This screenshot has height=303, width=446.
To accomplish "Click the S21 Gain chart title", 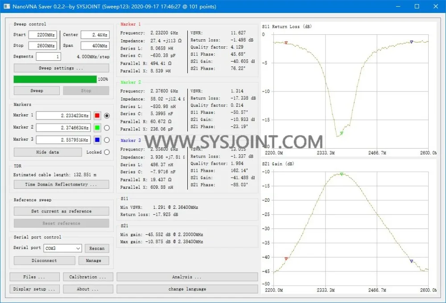I will 278,164.
